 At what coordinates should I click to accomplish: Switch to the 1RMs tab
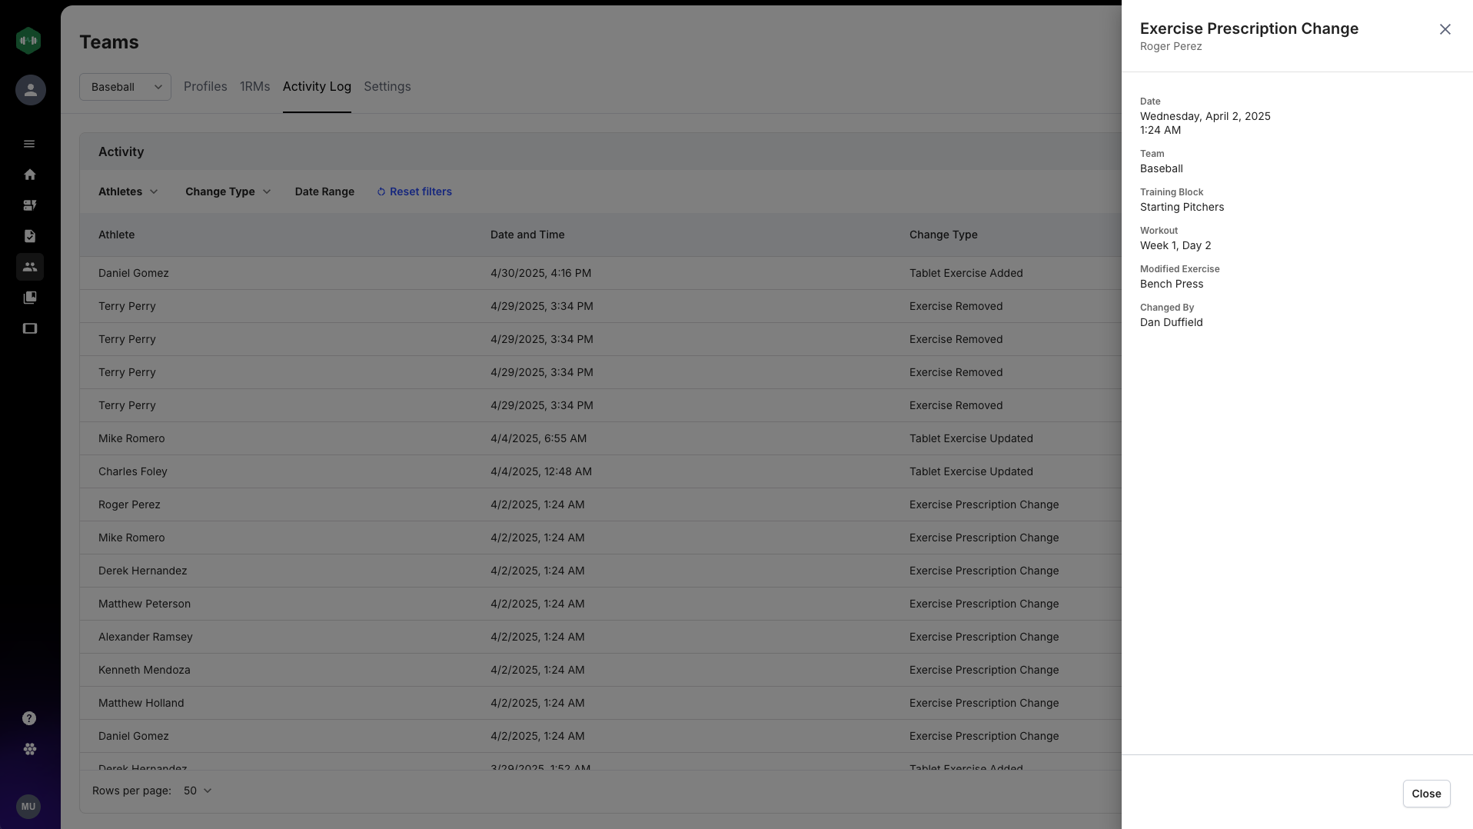coord(254,87)
